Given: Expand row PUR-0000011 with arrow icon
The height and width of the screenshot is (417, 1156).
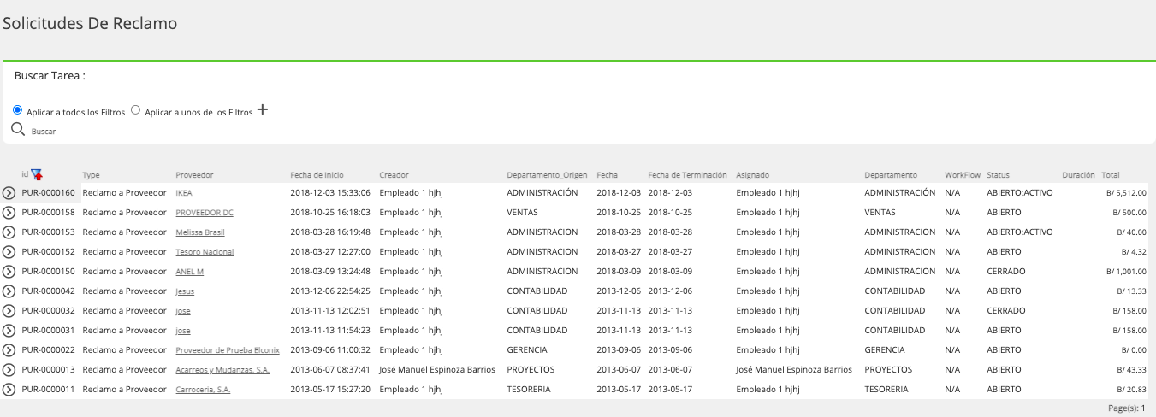Looking at the screenshot, I should [9, 390].
